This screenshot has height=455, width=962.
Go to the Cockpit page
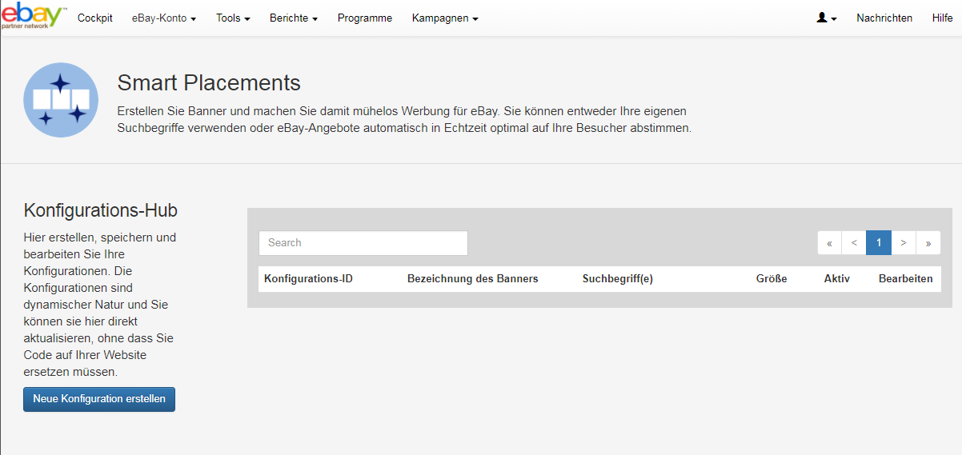coord(95,18)
